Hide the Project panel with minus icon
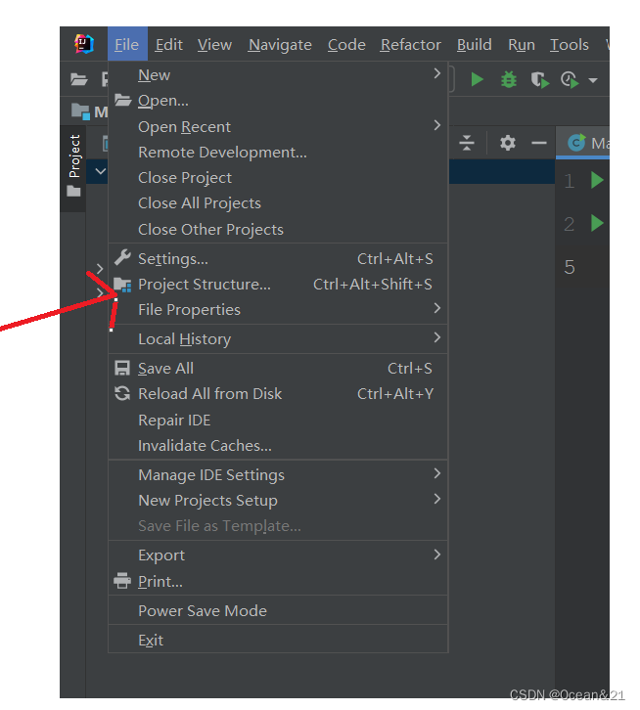Image resolution: width=640 pixels, height=710 pixels. pyautogui.click(x=539, y=143)
